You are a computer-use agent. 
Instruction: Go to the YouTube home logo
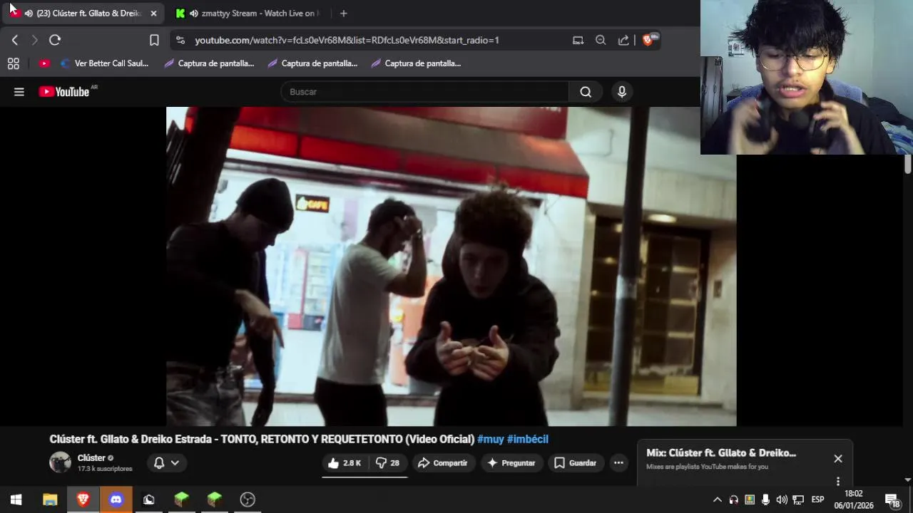click(x=64, y=92)
